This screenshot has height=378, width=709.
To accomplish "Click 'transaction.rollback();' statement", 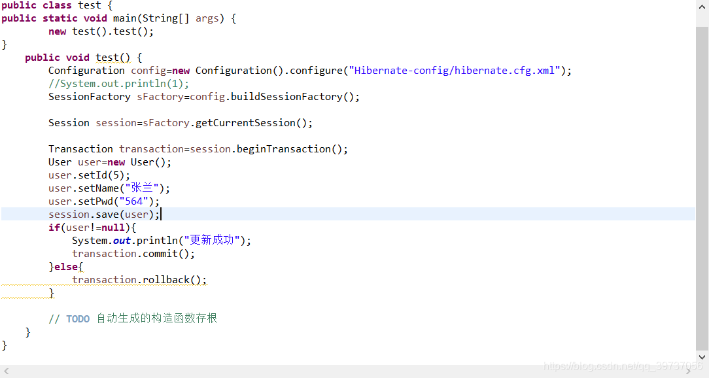I will pos(139,281).
